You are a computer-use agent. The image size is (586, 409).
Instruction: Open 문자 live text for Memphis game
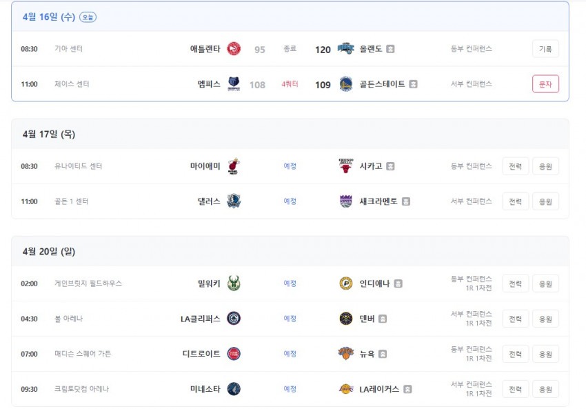545,83
